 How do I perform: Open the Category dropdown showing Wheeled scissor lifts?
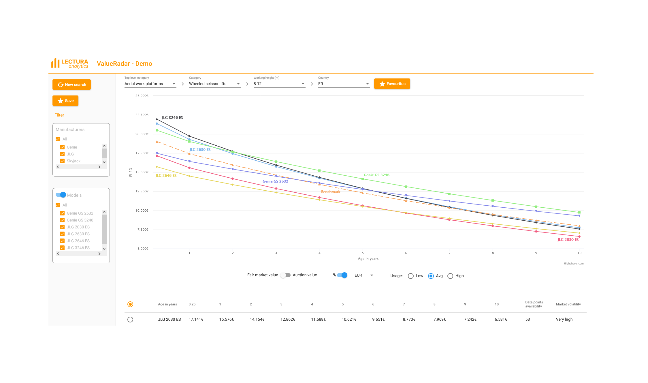pos(215,84)
